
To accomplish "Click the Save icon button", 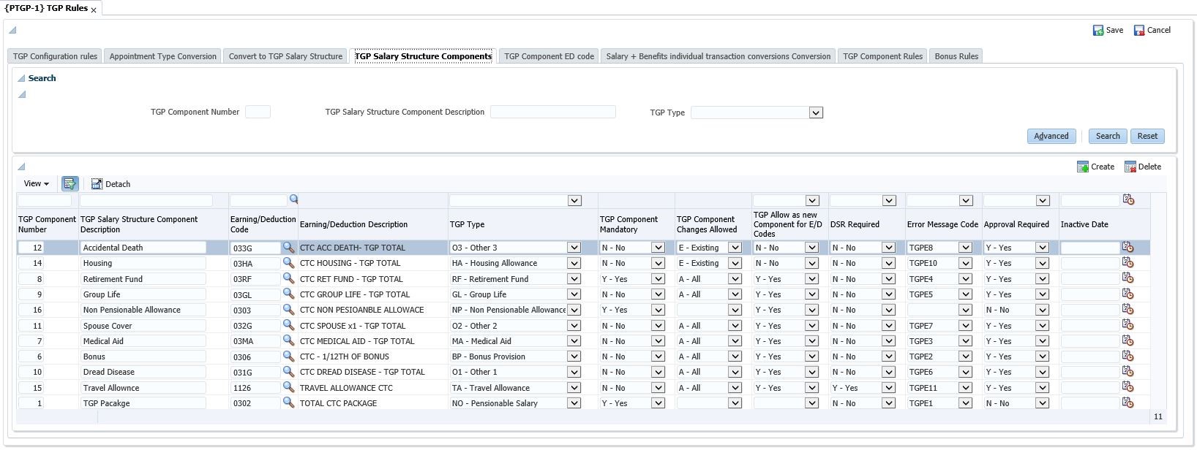I will pos(1098,31).
